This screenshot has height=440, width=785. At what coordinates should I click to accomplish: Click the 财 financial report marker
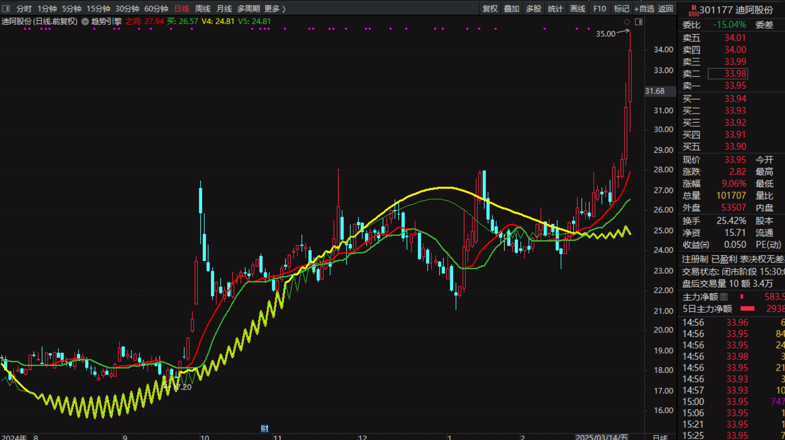click(x=264, y=428)
